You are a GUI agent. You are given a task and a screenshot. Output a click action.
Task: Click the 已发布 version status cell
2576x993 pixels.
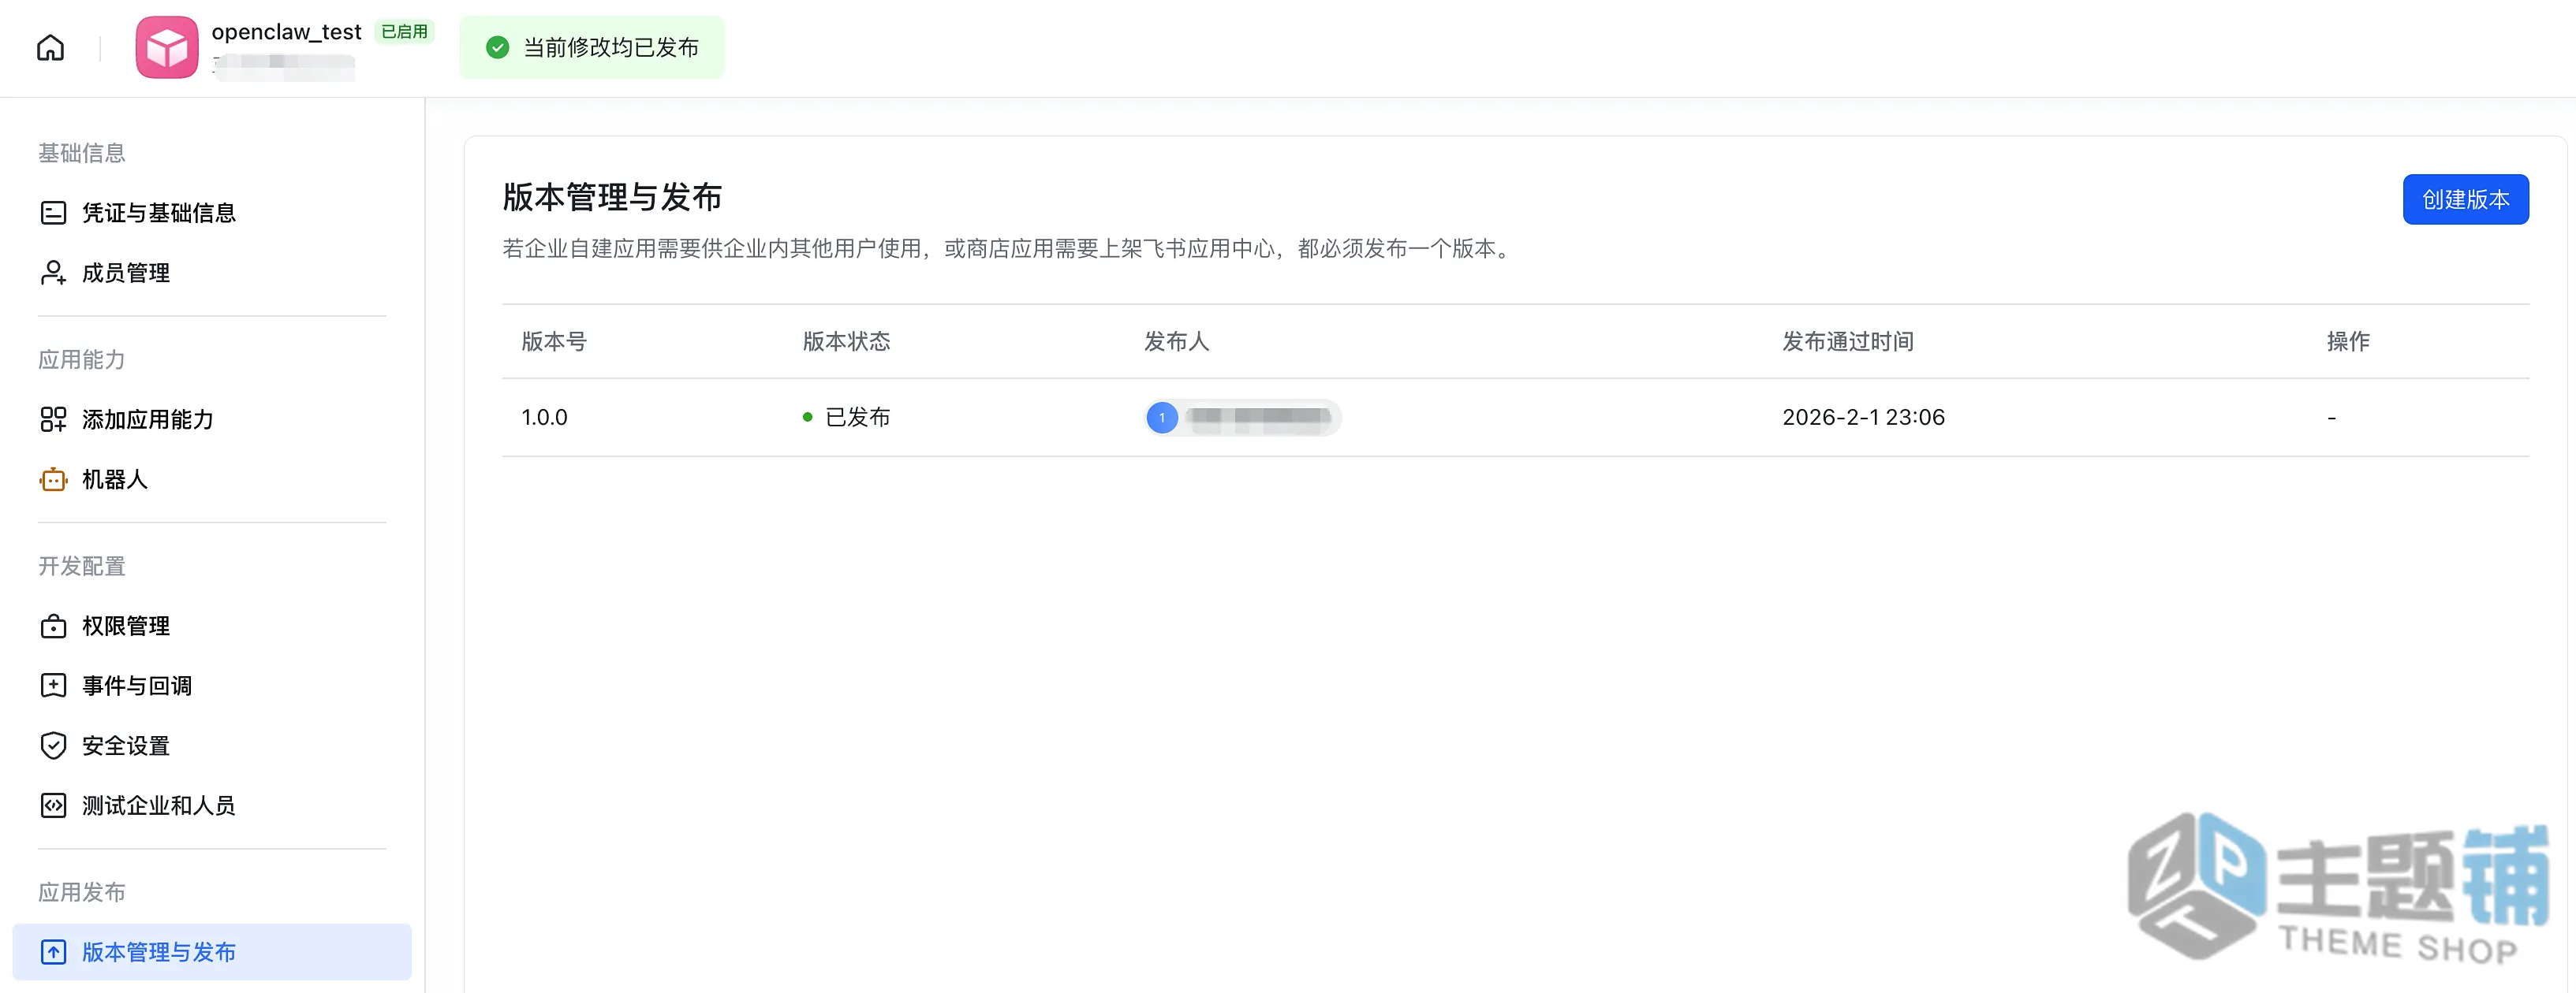847,418
